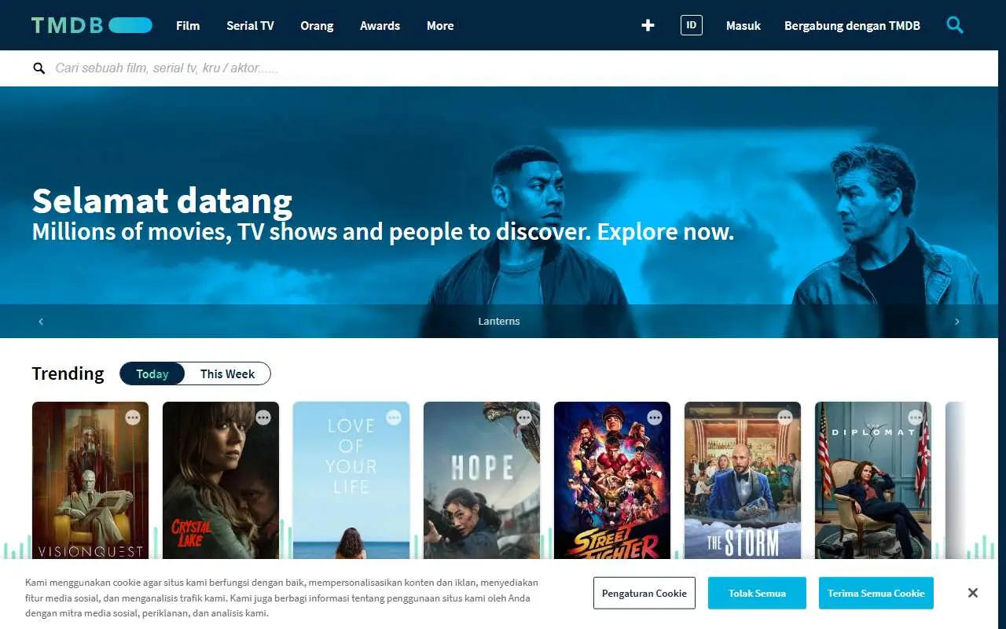Screen dimensions: 1006x629
Task: Open the Street Fighter poster
Action: [612, 480]
